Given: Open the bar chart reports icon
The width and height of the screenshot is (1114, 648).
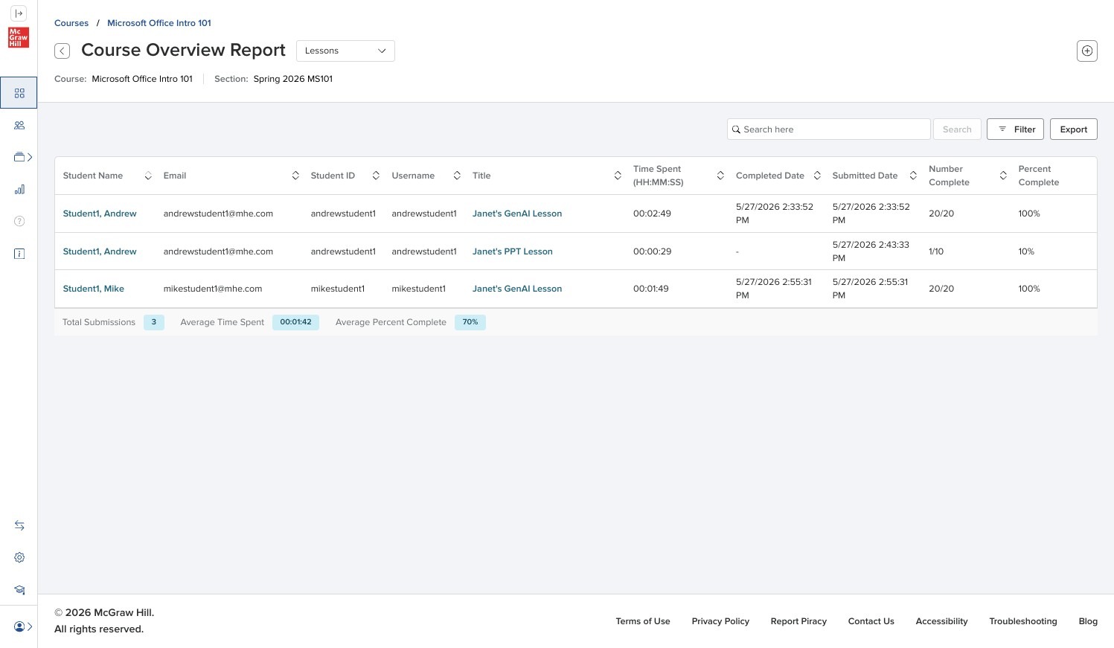Looking at the screenshot, I should coord(19,189).
